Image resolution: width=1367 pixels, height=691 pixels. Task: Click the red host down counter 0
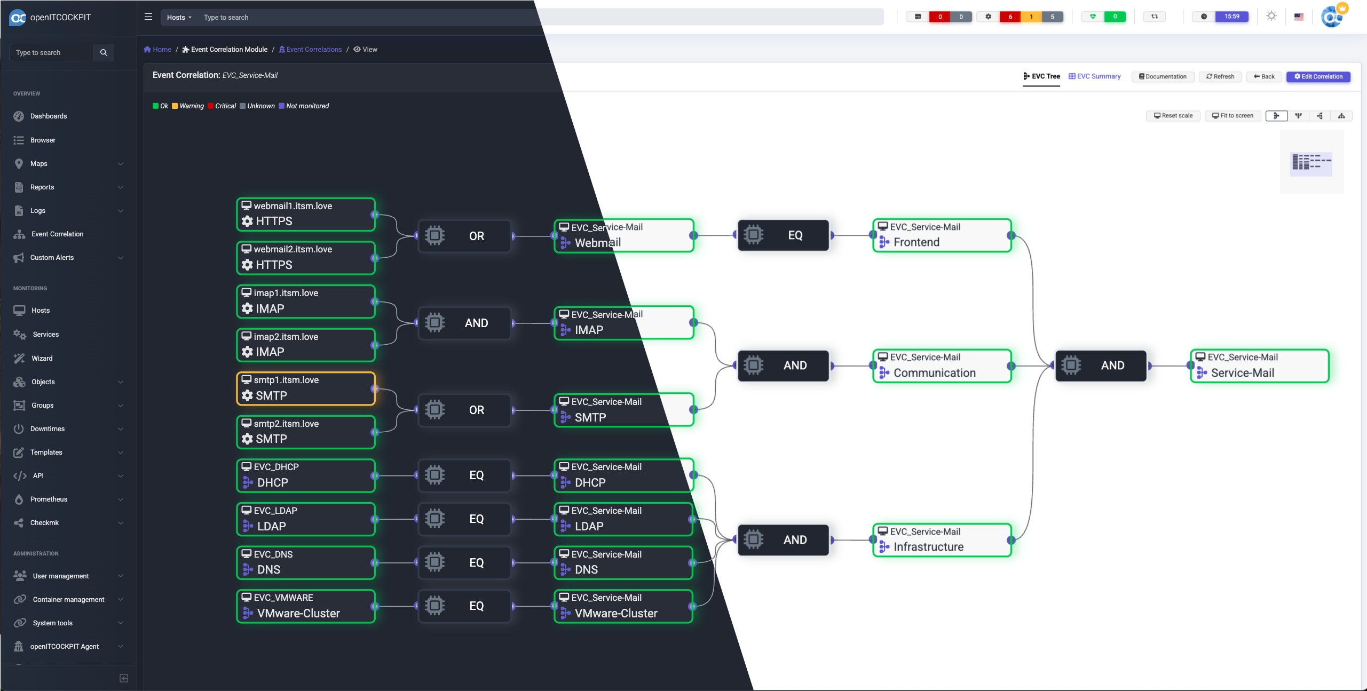click(x=939, y=17)
